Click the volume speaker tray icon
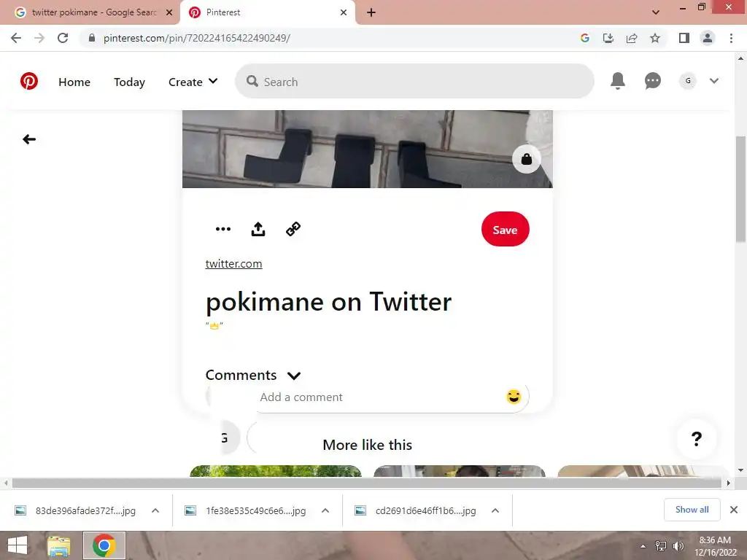Image resolution: width=747 pixels, height=560 pixels. [x=678, y=546]
